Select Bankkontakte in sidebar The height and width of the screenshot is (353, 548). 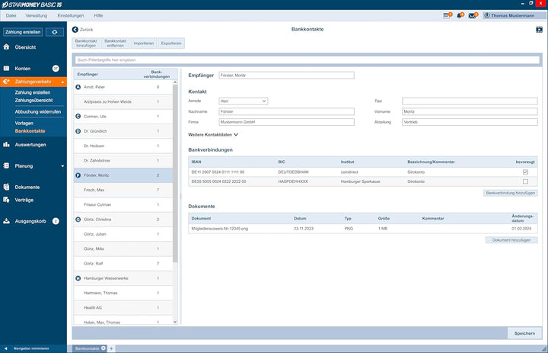tap(30, 131)
